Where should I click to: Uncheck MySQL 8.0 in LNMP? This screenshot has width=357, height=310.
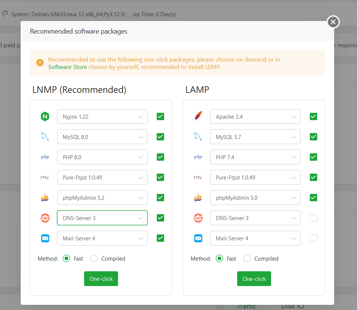pos(160,137)
